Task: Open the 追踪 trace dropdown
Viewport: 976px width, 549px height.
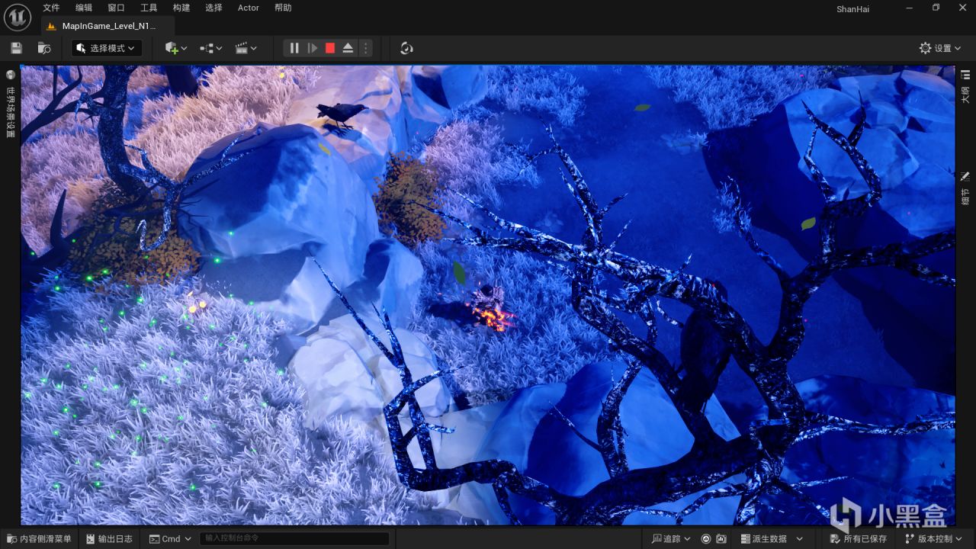Action: [x=671, y=538]
